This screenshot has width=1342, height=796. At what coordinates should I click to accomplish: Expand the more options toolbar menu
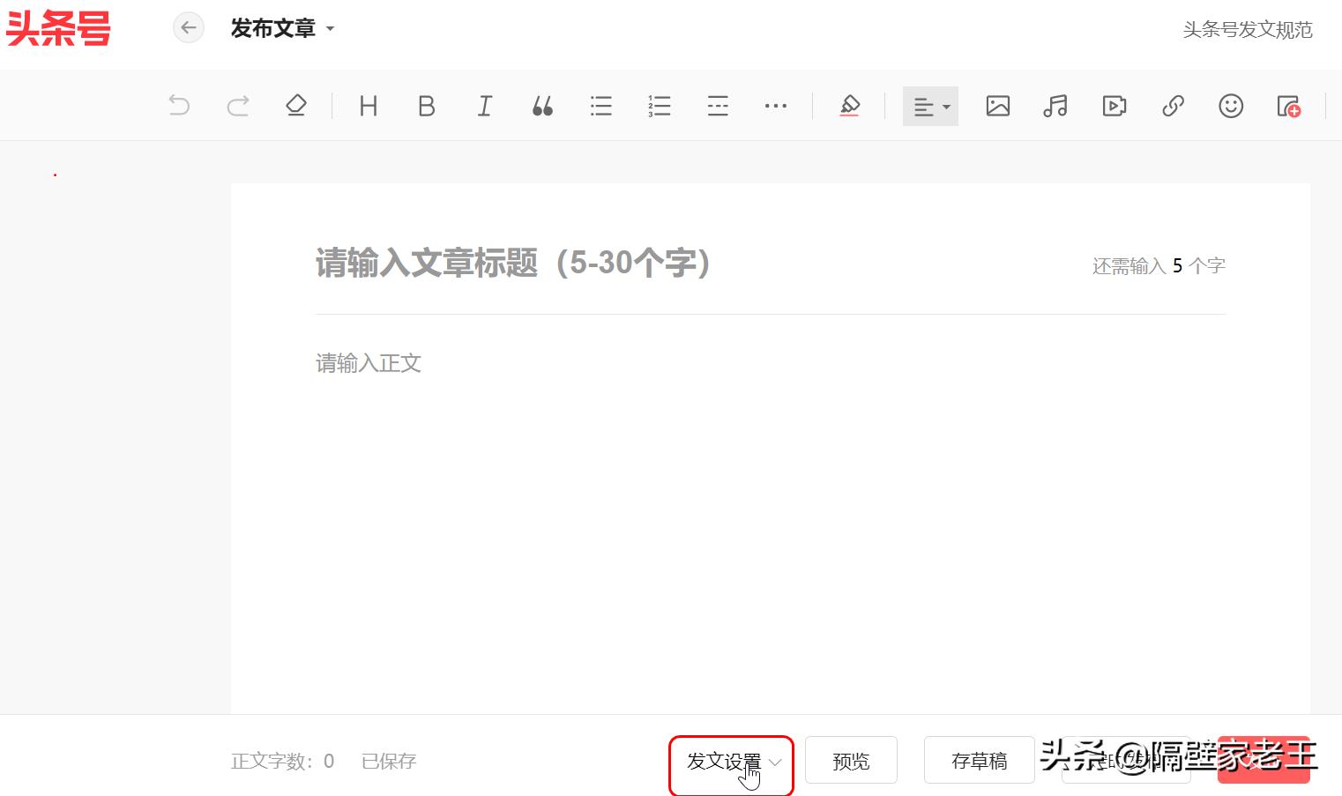(776, 106)
